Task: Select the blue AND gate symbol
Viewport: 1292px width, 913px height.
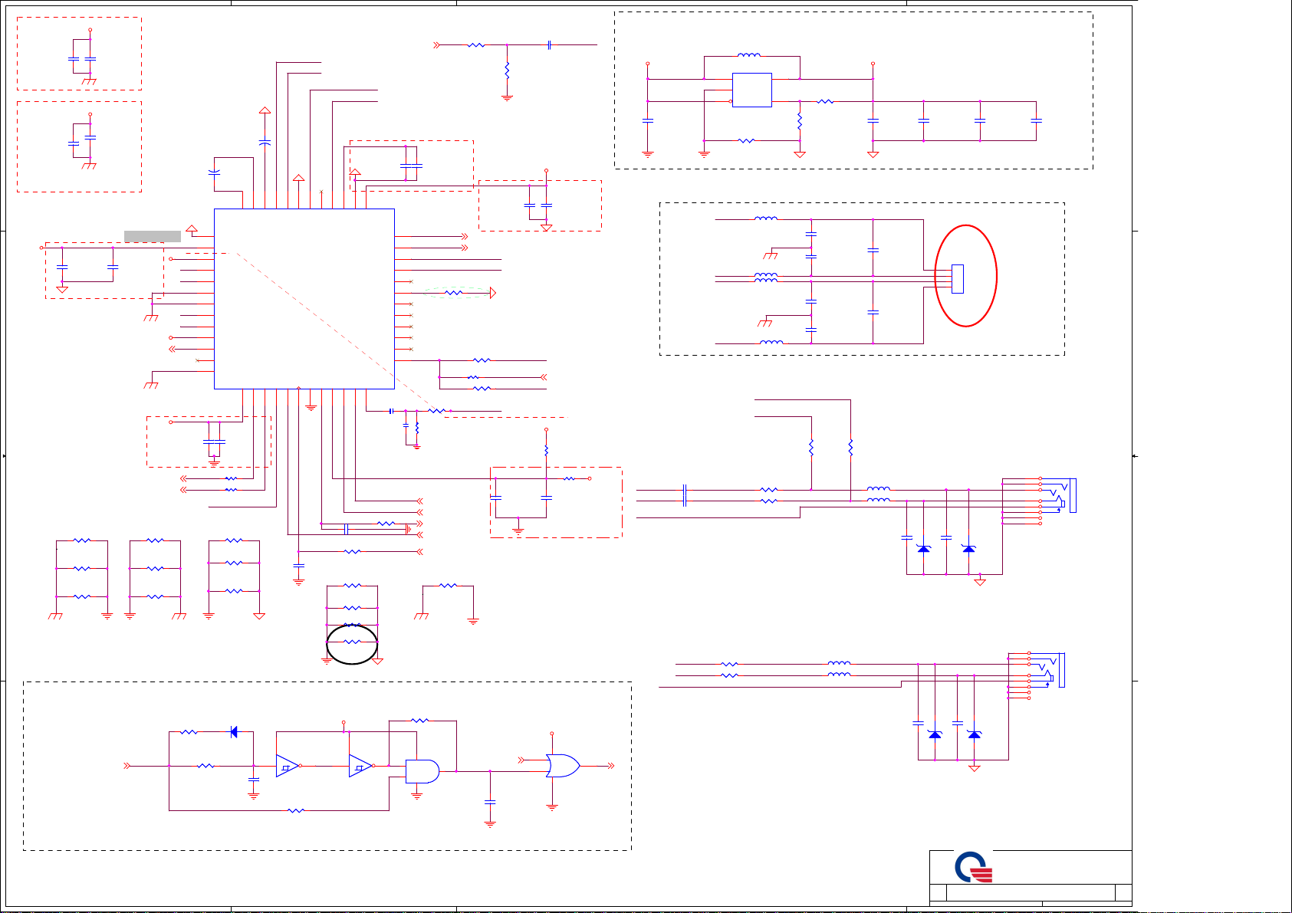Action: coord(422,771)
